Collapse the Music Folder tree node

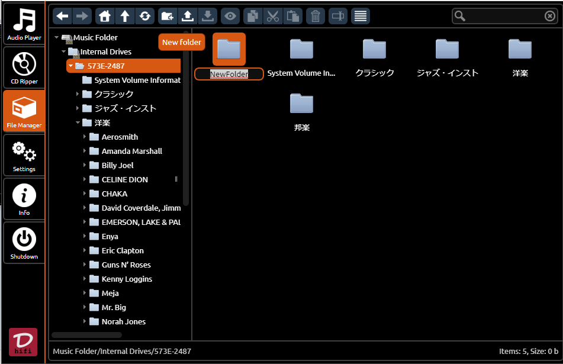(57, 37)
